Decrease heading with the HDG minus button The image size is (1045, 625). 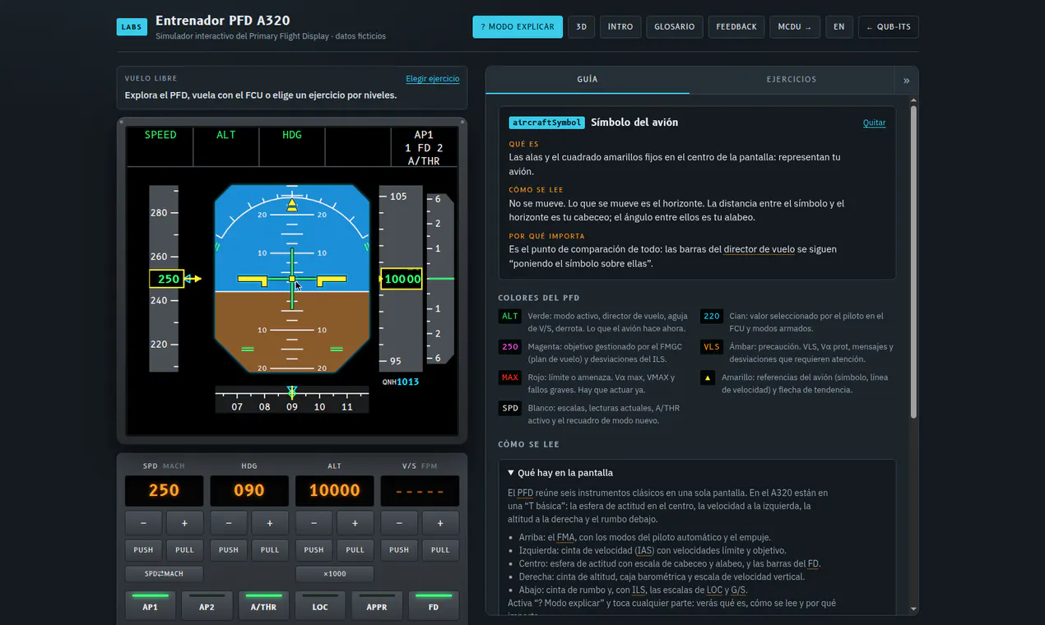pos(229,523)
